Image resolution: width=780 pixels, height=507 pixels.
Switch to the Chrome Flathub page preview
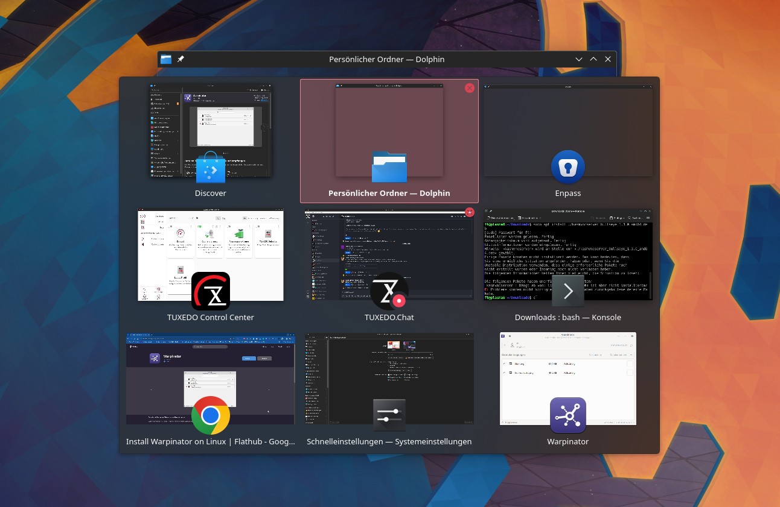pos(211,379)
